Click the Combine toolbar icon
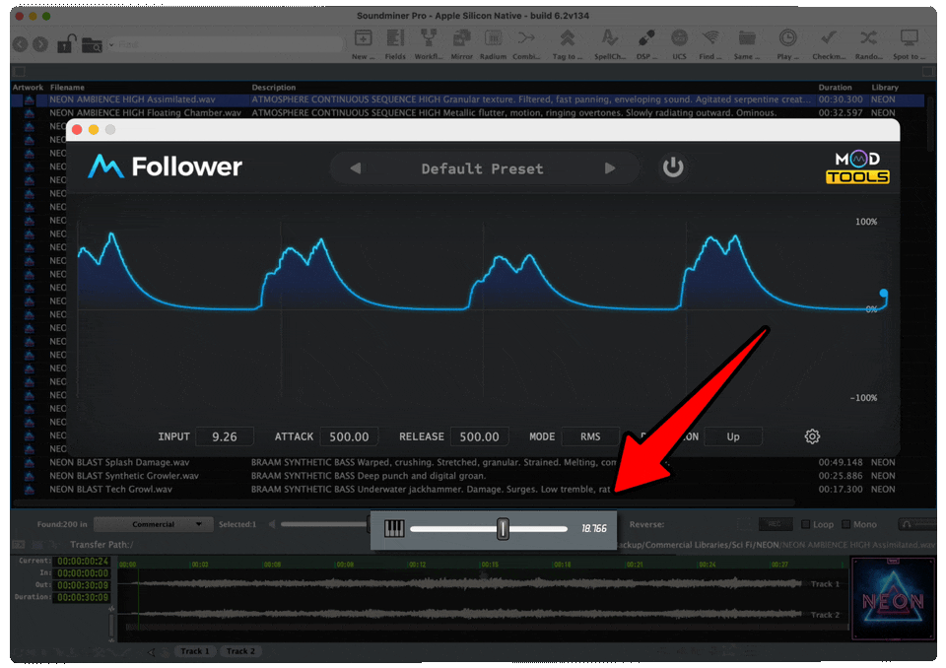This screenshot has width=946, height=668. click(x=526, y=38)
